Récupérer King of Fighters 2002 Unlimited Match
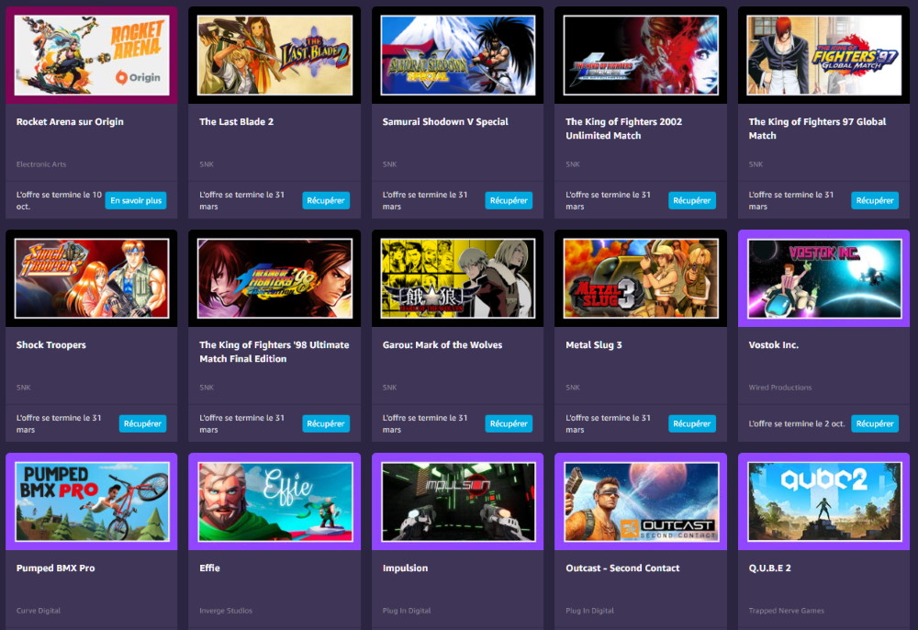 [x=692, y=200]
